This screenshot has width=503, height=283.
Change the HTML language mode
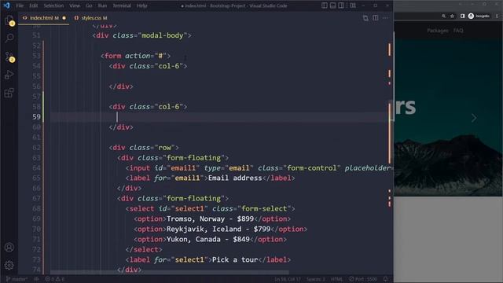pos(337,279)
